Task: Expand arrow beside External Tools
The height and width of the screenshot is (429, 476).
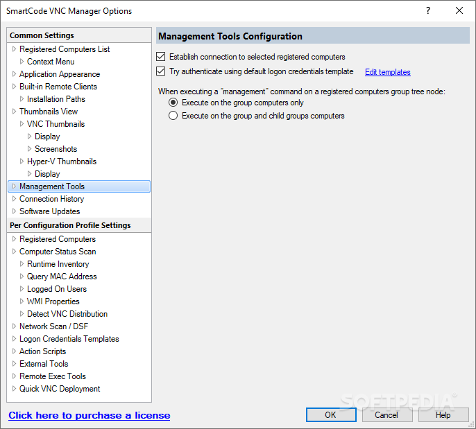Action: [14, 363]
